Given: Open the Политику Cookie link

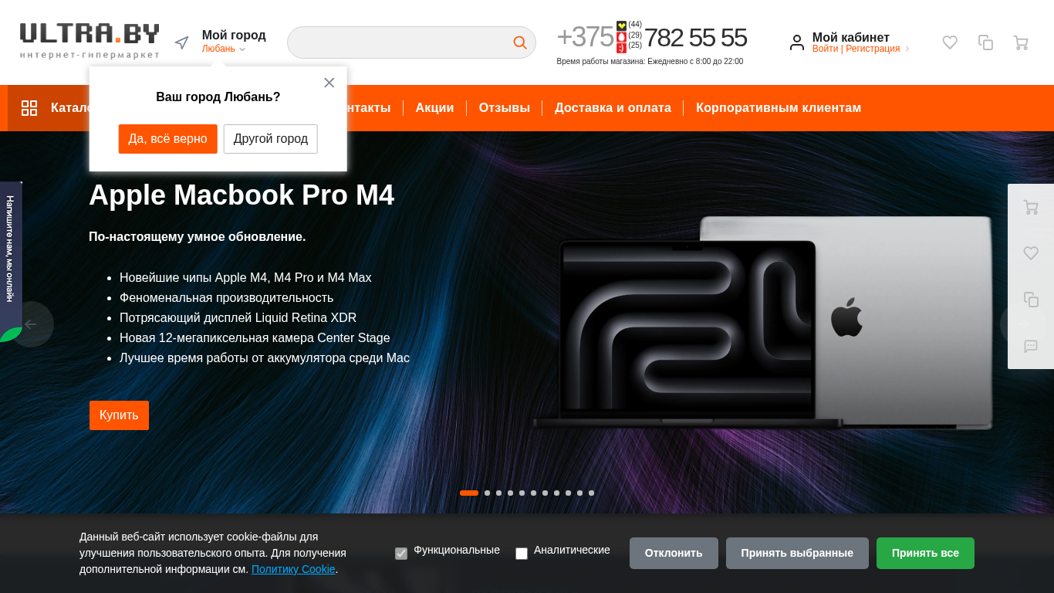Looking at the screenshot, I should coord(293,569).
